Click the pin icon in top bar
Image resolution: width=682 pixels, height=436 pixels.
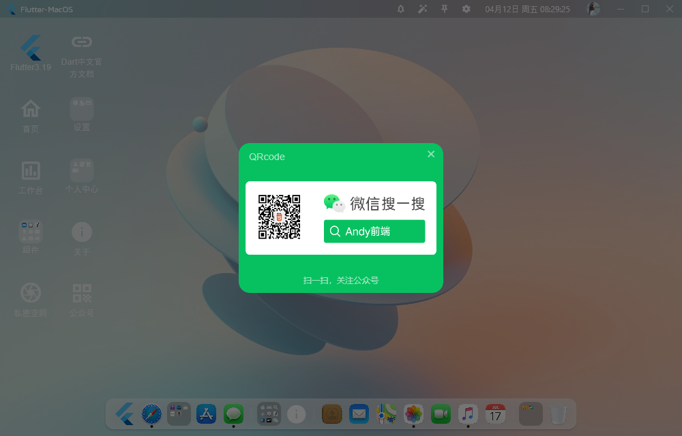[x=444, y=9]
